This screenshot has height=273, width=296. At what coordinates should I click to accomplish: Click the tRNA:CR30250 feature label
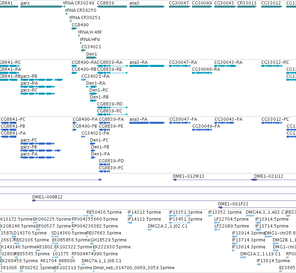coord(81,10)
